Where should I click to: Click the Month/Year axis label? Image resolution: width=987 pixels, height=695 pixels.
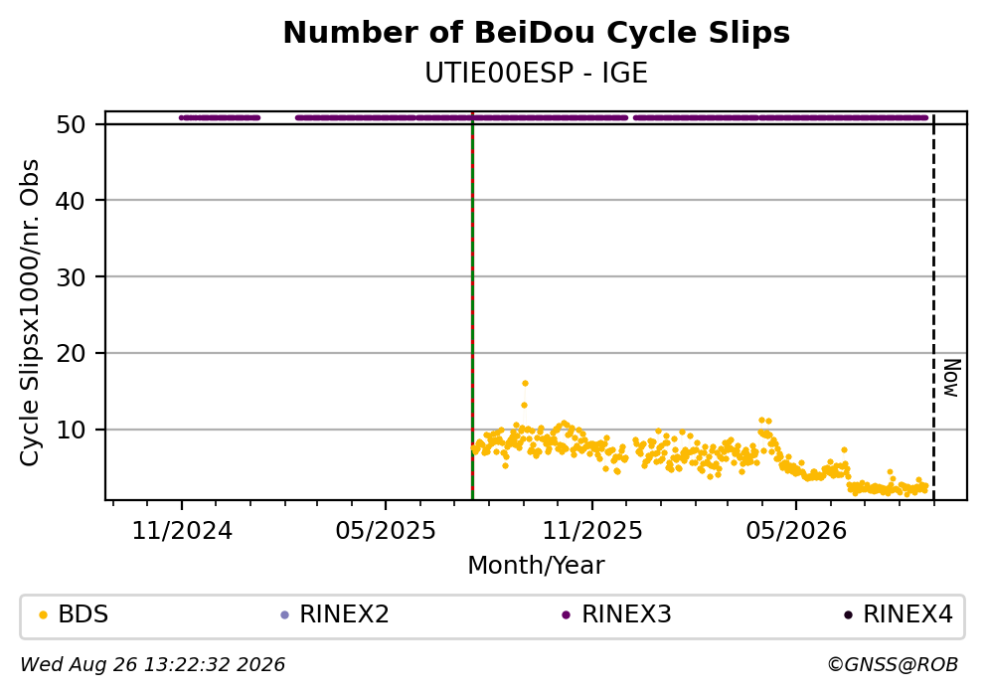[537, 566]
